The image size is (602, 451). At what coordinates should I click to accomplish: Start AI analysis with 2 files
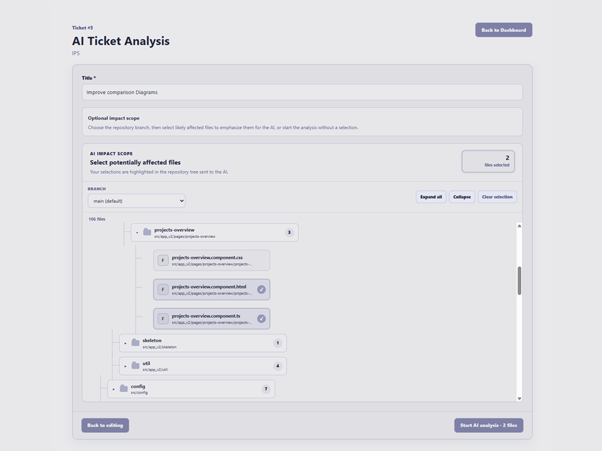[488, 425]
